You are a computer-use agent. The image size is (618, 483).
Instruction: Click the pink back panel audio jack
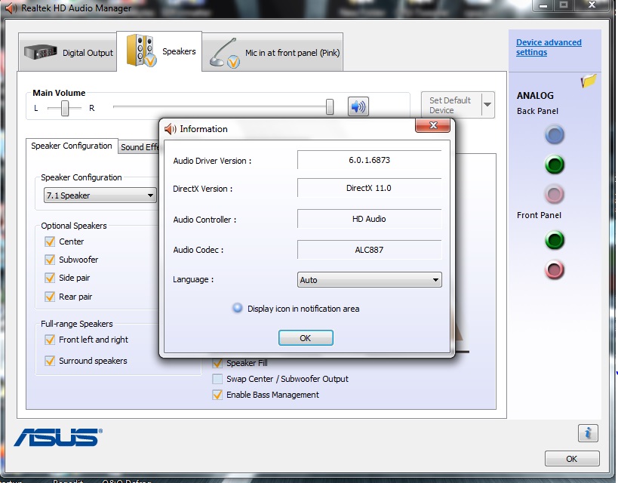[x=555, y=194]
